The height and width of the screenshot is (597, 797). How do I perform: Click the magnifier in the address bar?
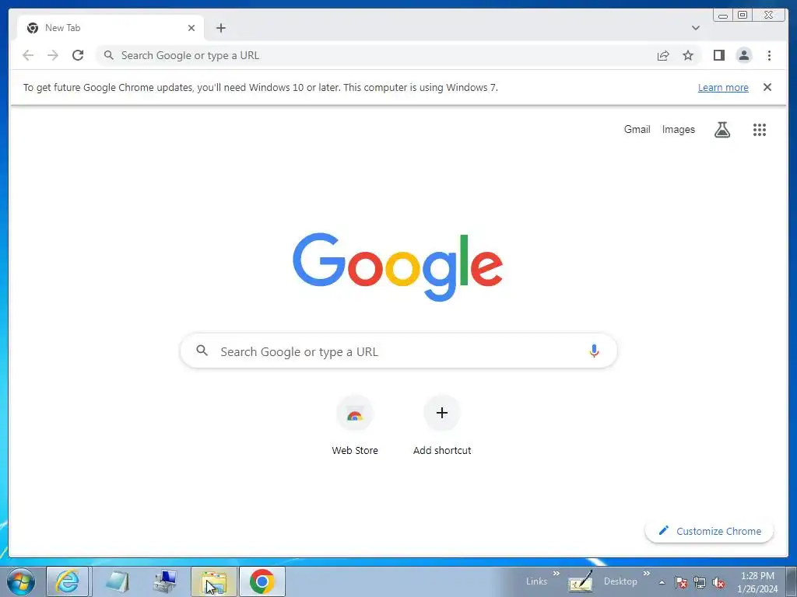[108, 55]
